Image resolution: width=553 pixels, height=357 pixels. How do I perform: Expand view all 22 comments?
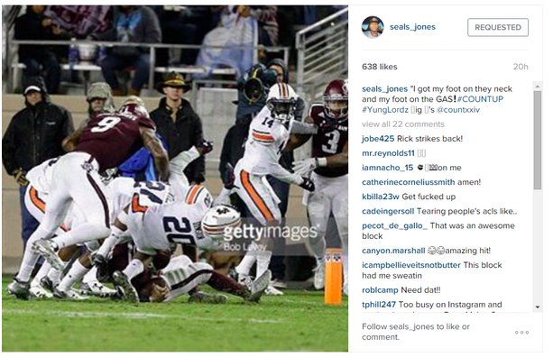tap(402, 124)
